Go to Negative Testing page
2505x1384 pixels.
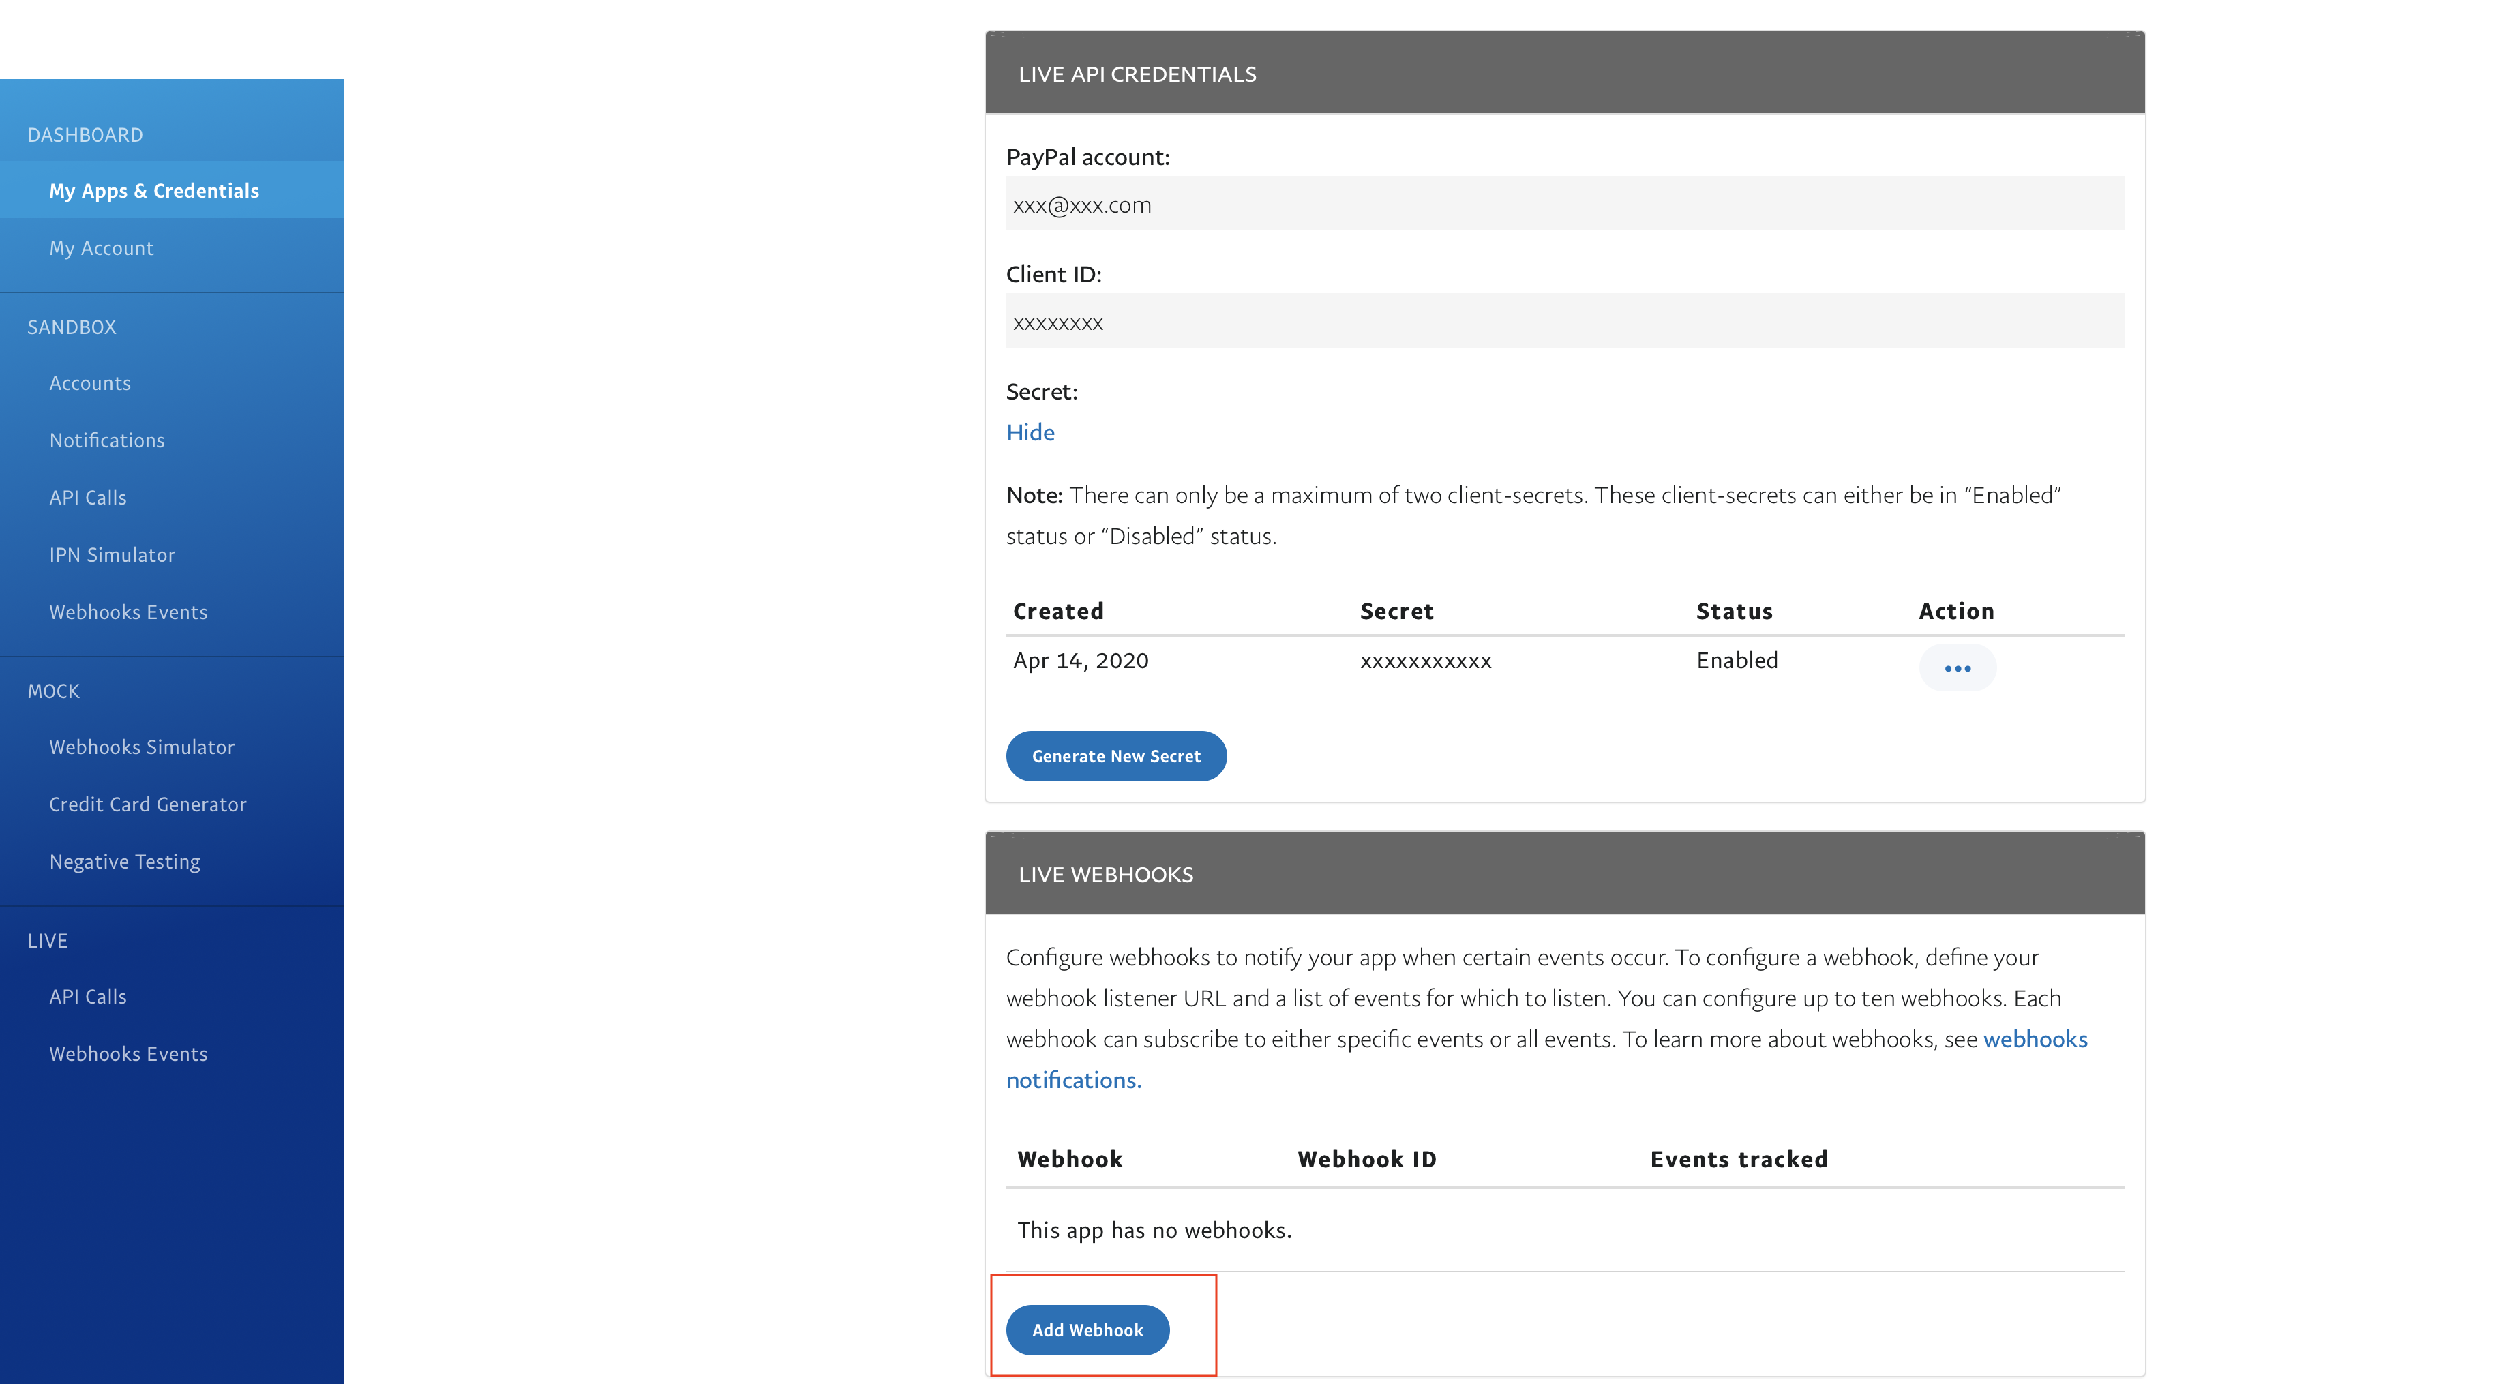tap(125, 862)
